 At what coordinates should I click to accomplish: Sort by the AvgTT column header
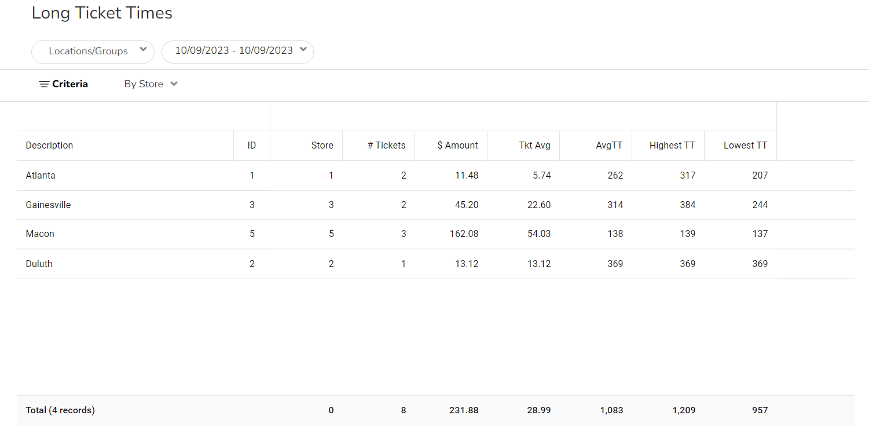(609, 146)
